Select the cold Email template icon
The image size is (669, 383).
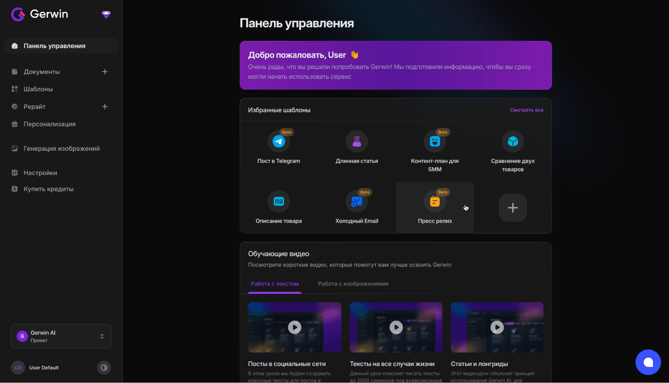coord(356,201)
